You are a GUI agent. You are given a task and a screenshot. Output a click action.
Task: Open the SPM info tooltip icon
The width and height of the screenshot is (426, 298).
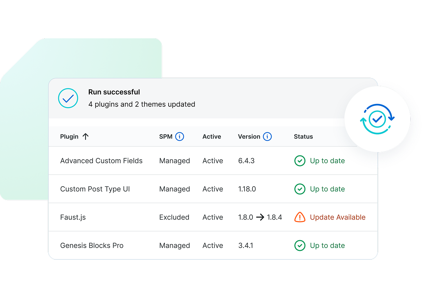pyautogui.click(x=180, y=136)
